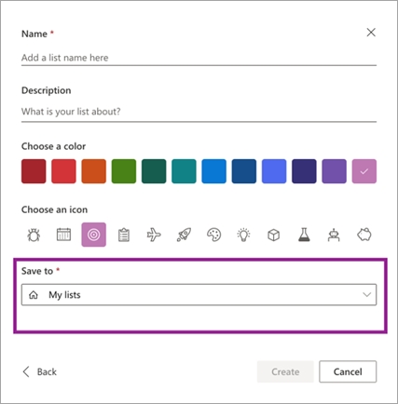Open the Save to My lists dropdown
The image size is (398, 404).
pyautogui.click(x=199, y=295)
